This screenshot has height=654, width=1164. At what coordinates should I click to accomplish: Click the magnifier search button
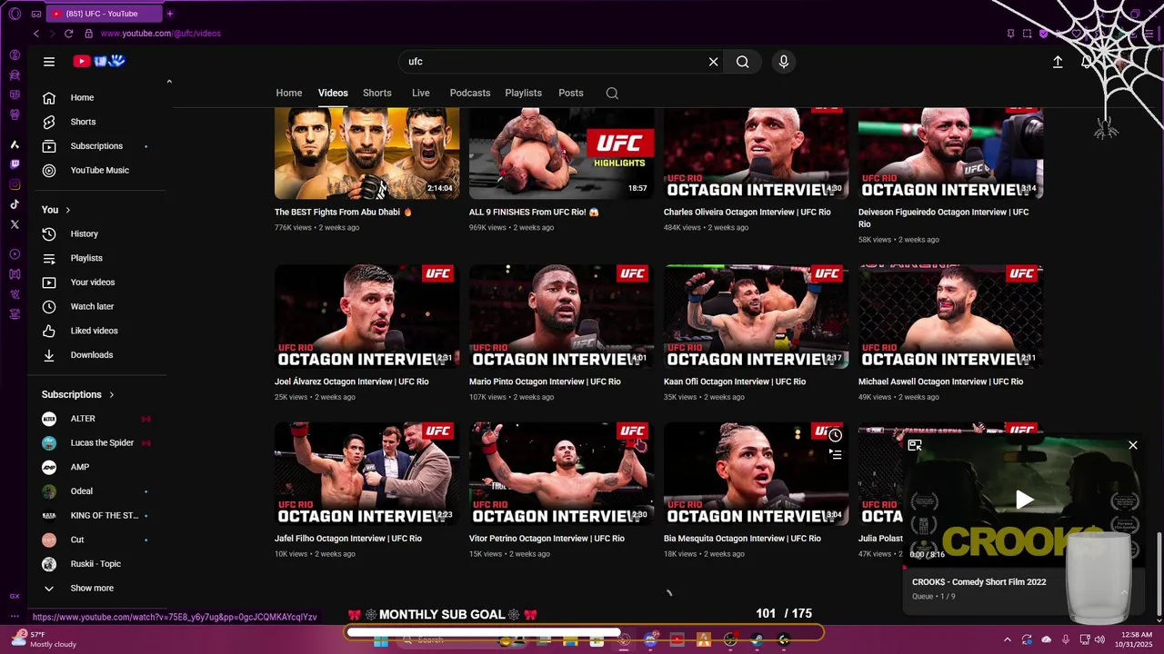743,62
